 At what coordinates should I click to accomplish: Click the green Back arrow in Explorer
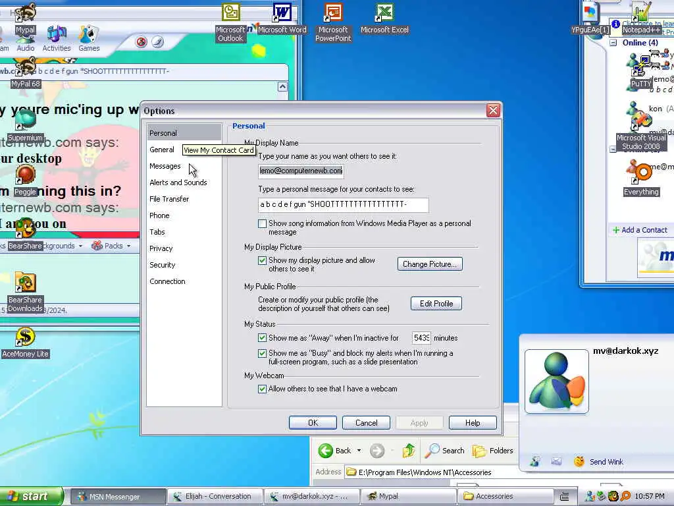pyautogui.click(x=326, y=451)
